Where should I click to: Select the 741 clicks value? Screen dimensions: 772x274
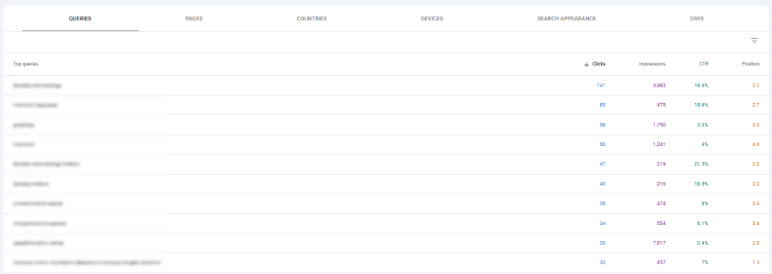tap(601, 86)
